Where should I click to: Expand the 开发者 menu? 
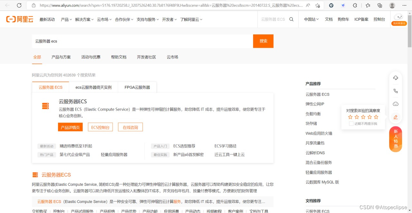pyautogui.click(x=169, y=19)
